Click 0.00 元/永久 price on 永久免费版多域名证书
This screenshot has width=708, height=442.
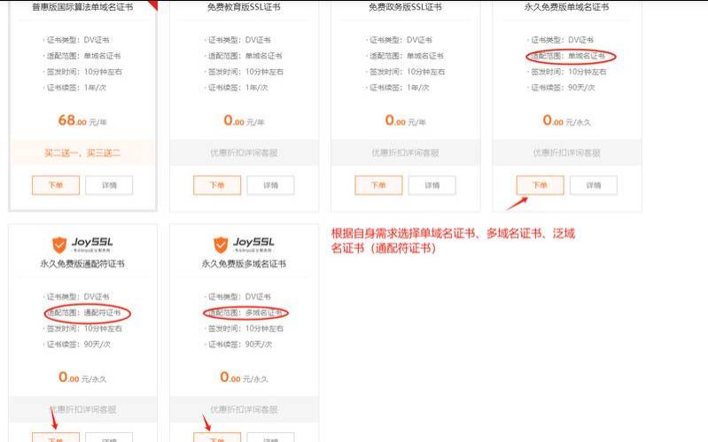coord(244,377)
